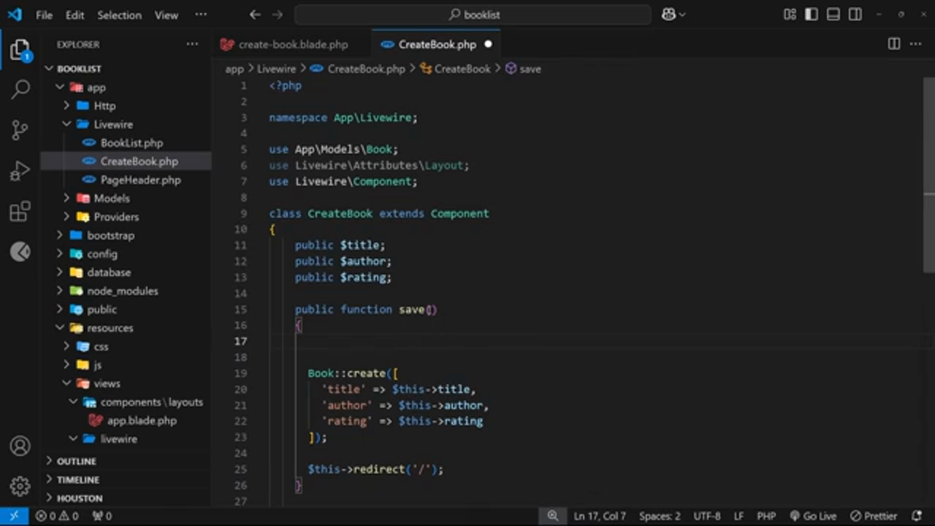Toggle the Secondary Side Bar

pos(855,15)
